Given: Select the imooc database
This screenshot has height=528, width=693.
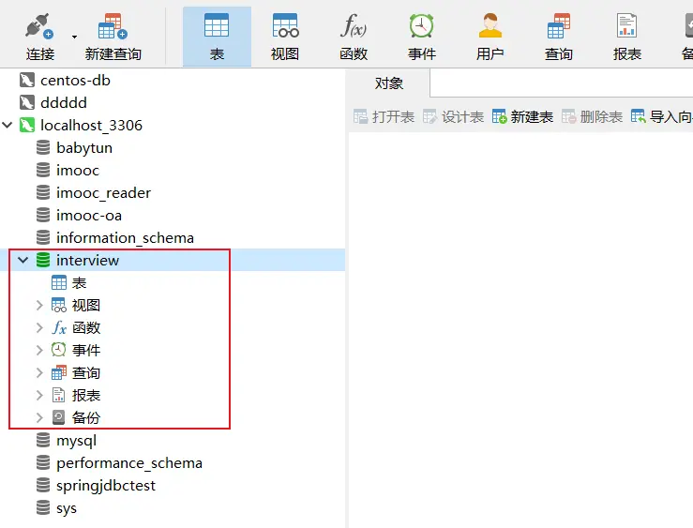Looking at the screenshot, I should 77,171.
